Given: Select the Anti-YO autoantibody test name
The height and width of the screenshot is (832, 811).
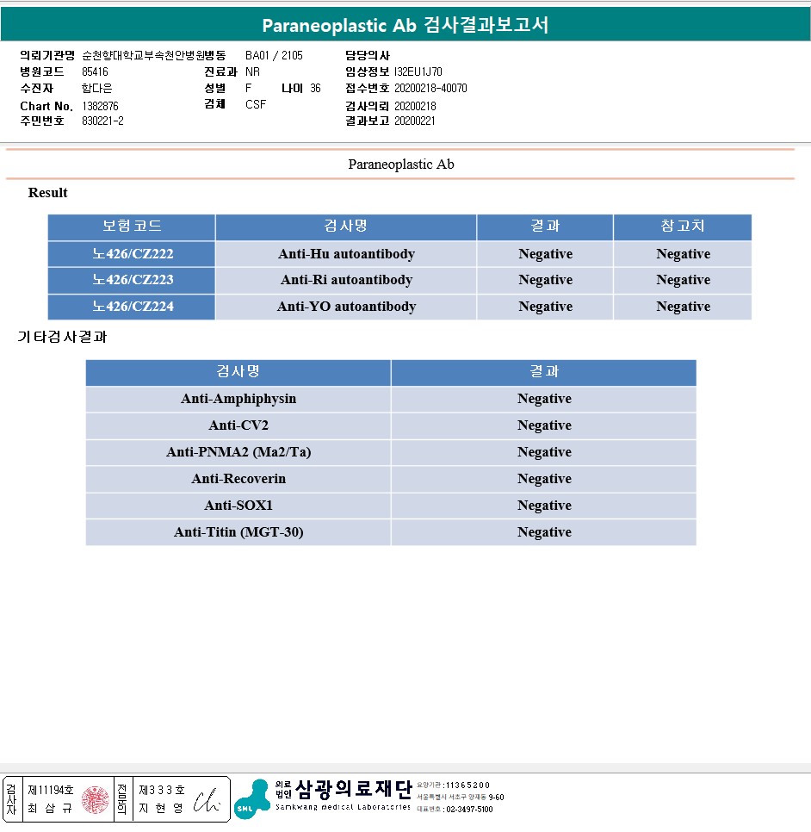Looking at the screenshot, I should click(346, 307).
